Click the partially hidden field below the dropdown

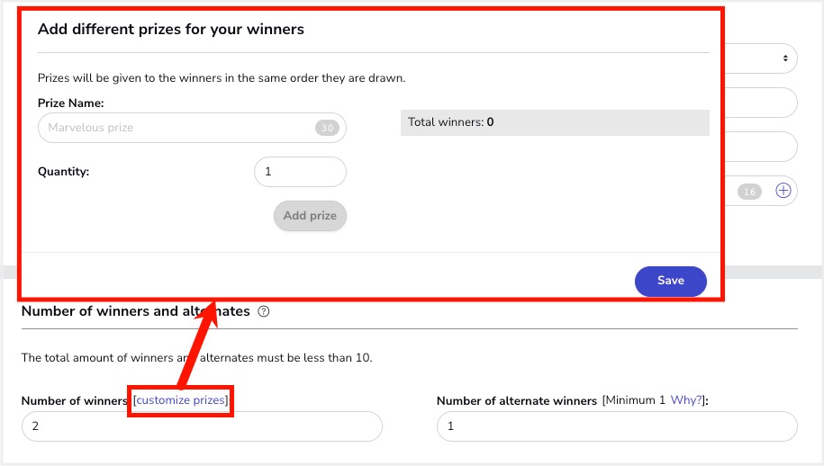click(x=762, y=103)
